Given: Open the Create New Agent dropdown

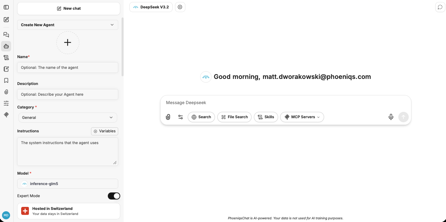Looking at the screenshot, I should click(68, 25).
